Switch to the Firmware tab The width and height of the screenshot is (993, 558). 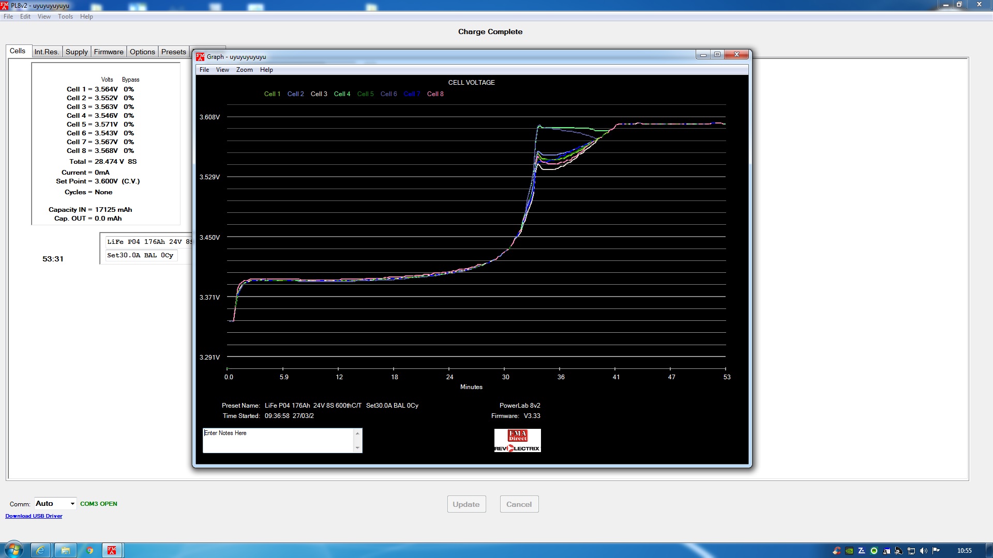[109, 52]
